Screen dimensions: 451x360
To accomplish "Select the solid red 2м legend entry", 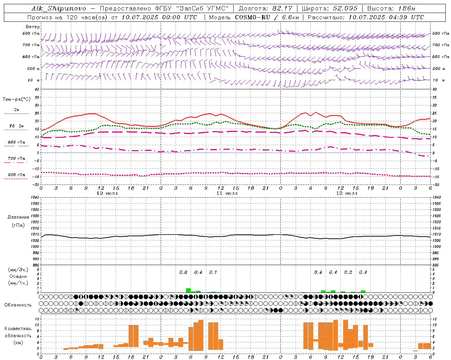I will pyautogui.click(x=16, y=111).
